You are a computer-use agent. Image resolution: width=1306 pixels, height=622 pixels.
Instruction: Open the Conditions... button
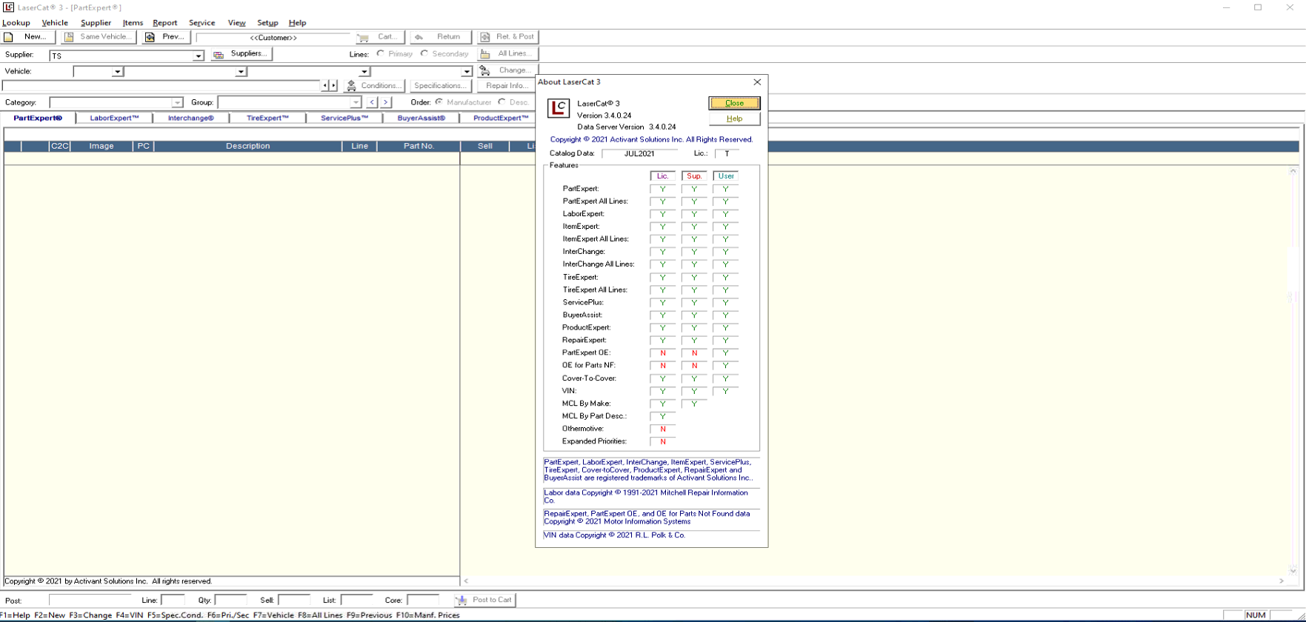coord(375,86)
